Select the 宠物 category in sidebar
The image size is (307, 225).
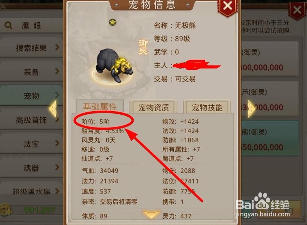pos(31,96)
